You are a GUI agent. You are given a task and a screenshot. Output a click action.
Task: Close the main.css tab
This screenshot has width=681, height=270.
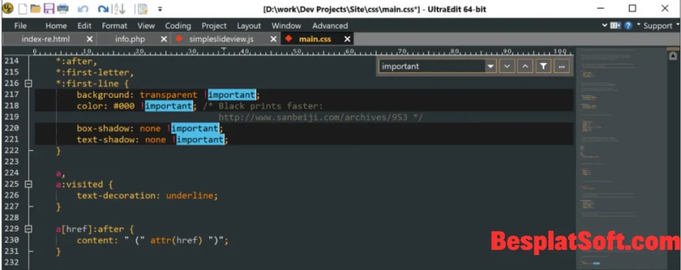(347, 39)
